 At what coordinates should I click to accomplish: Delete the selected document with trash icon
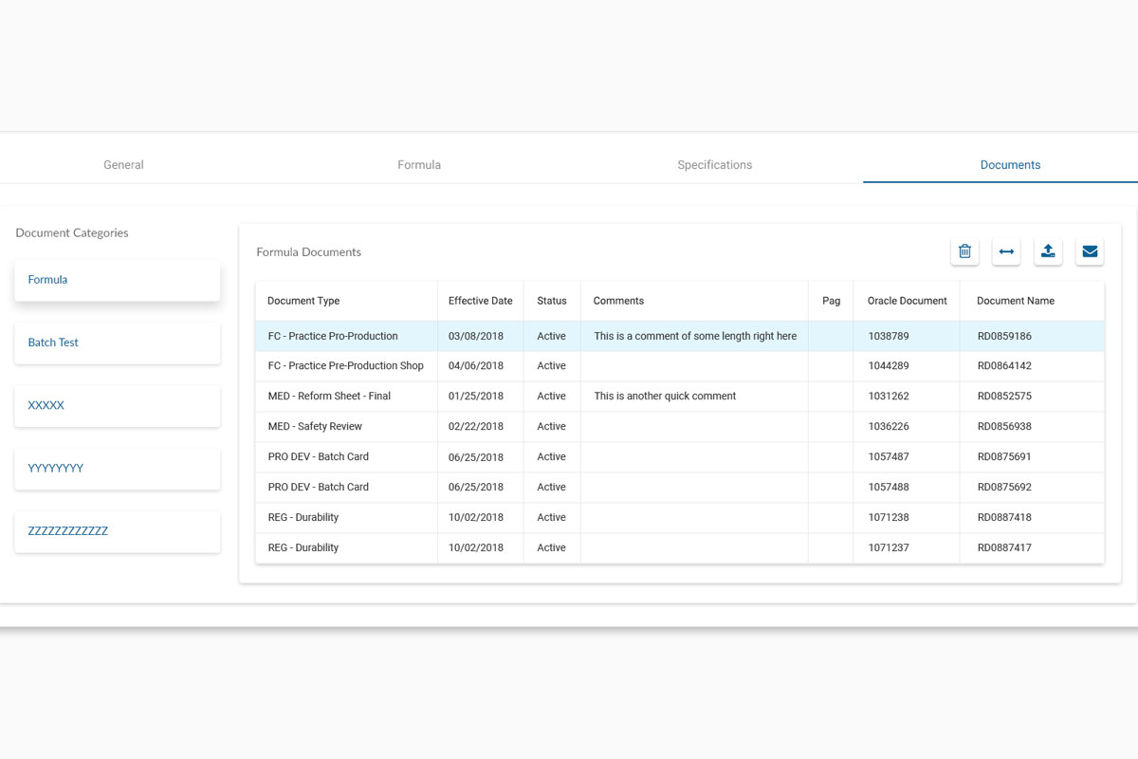coord(964,251)
